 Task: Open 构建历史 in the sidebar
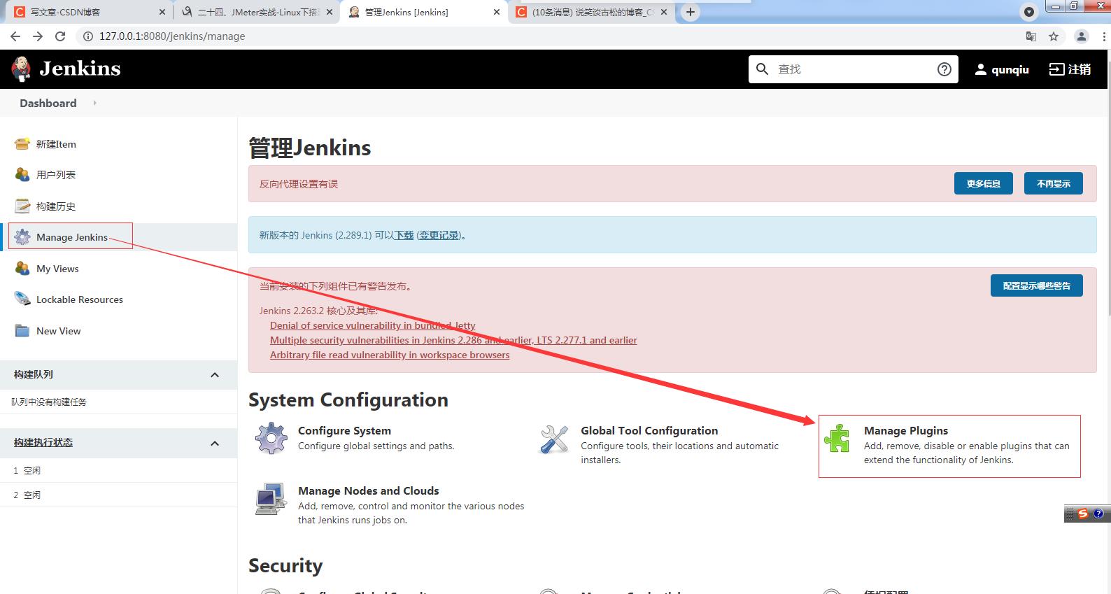56,206
